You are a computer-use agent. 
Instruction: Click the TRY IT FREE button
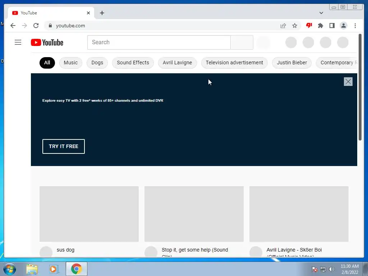point(64,147)
